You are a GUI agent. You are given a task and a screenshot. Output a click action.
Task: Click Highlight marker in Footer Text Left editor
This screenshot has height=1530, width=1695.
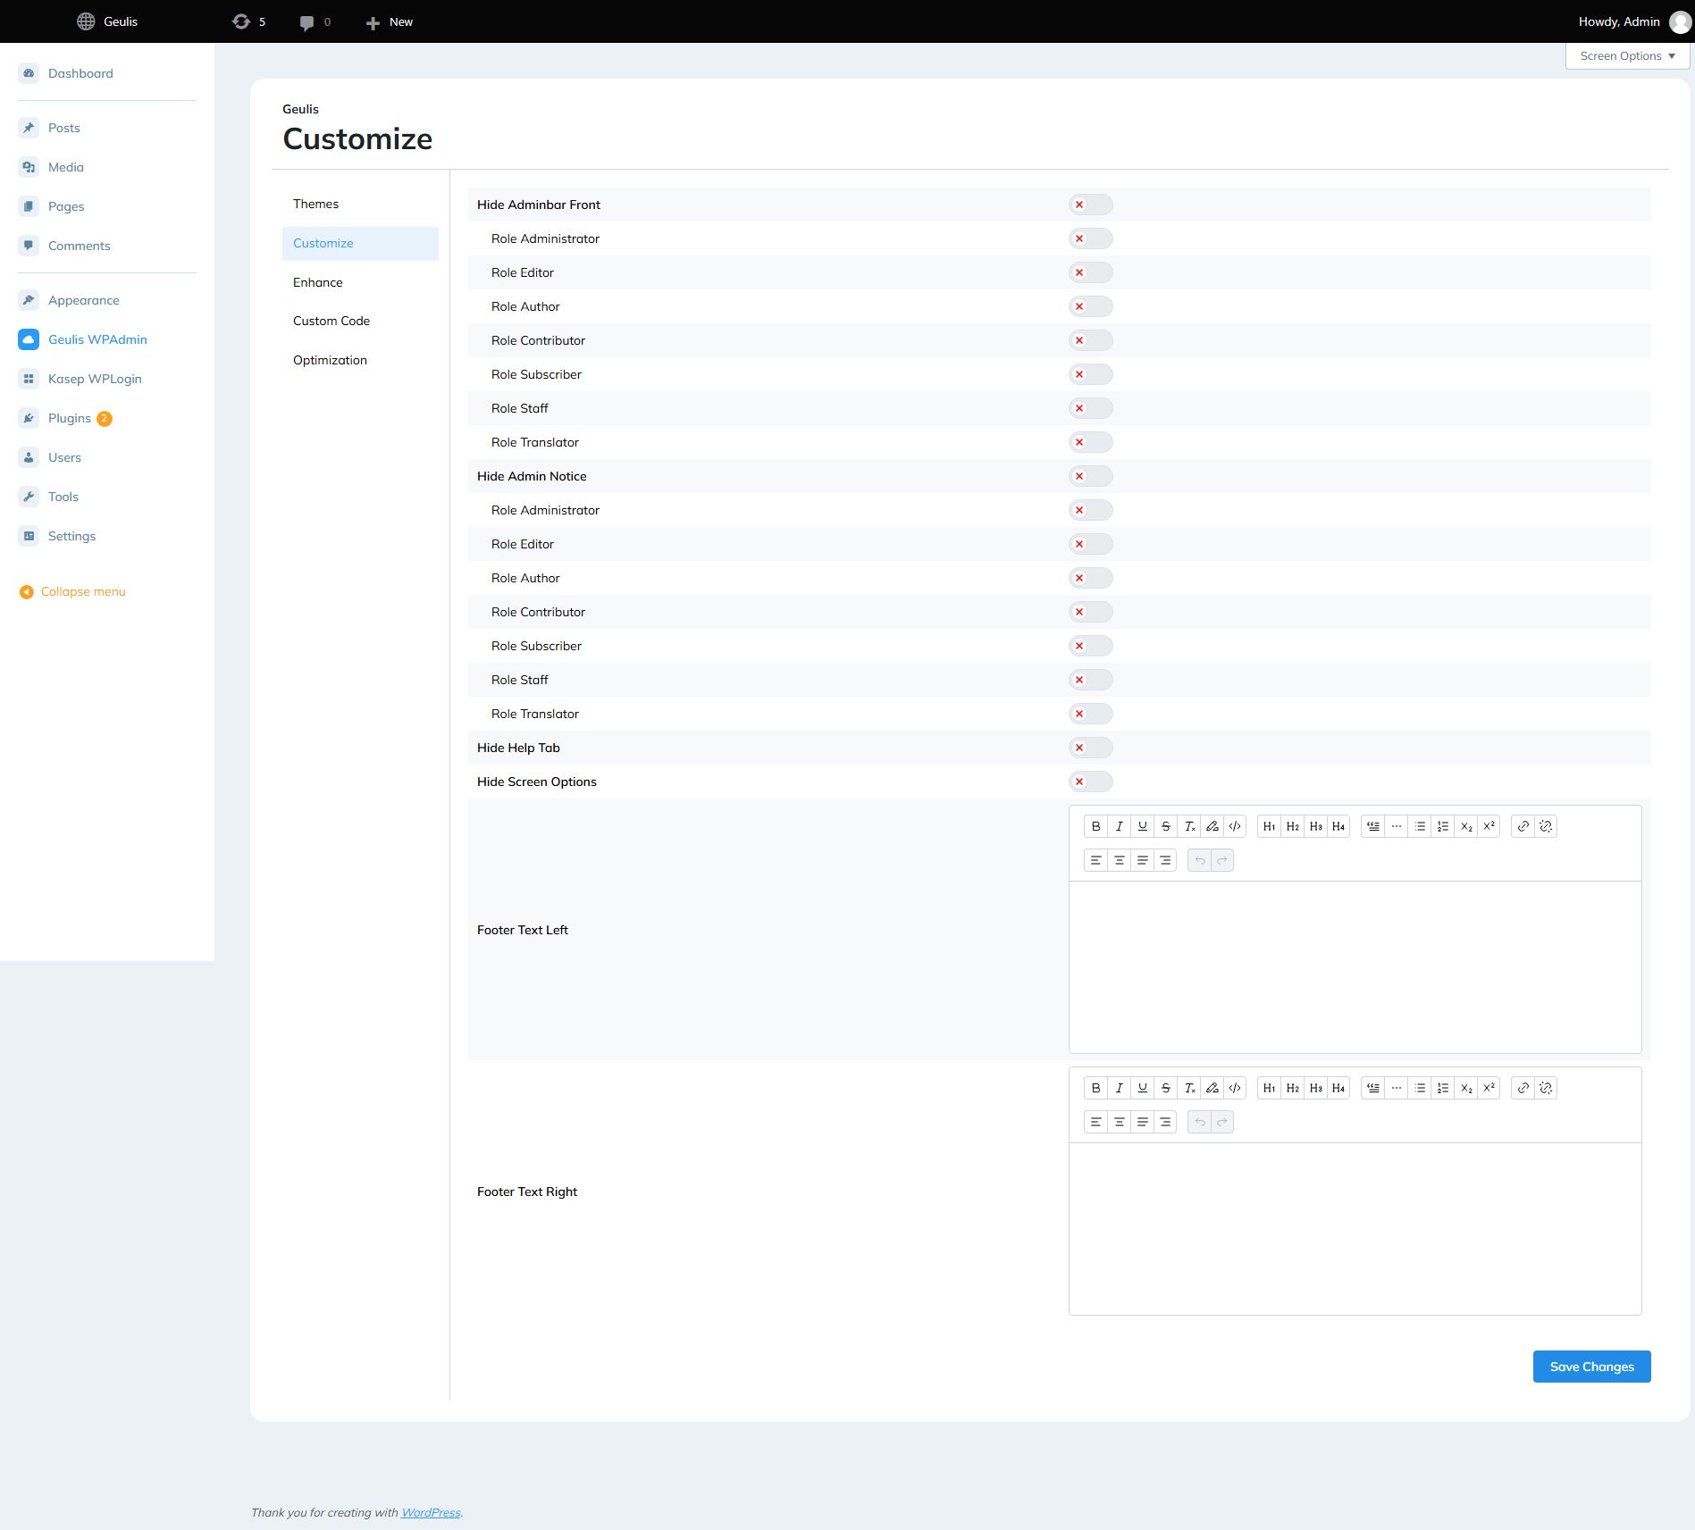tap(1213, 826)
